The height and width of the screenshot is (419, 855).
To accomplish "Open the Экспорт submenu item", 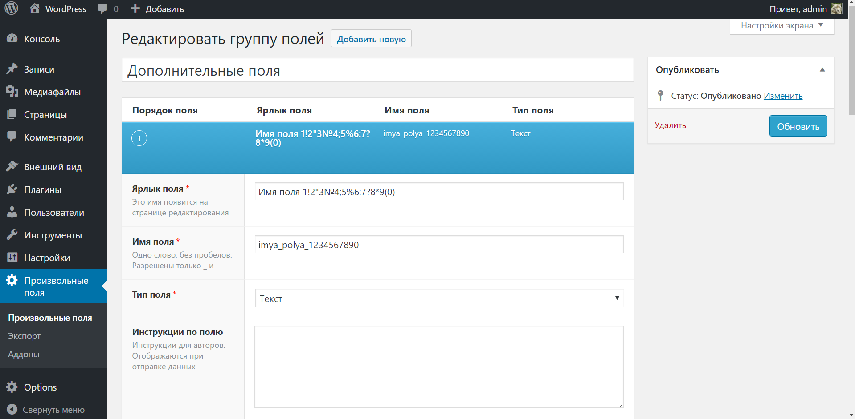I will click(25, 336).
